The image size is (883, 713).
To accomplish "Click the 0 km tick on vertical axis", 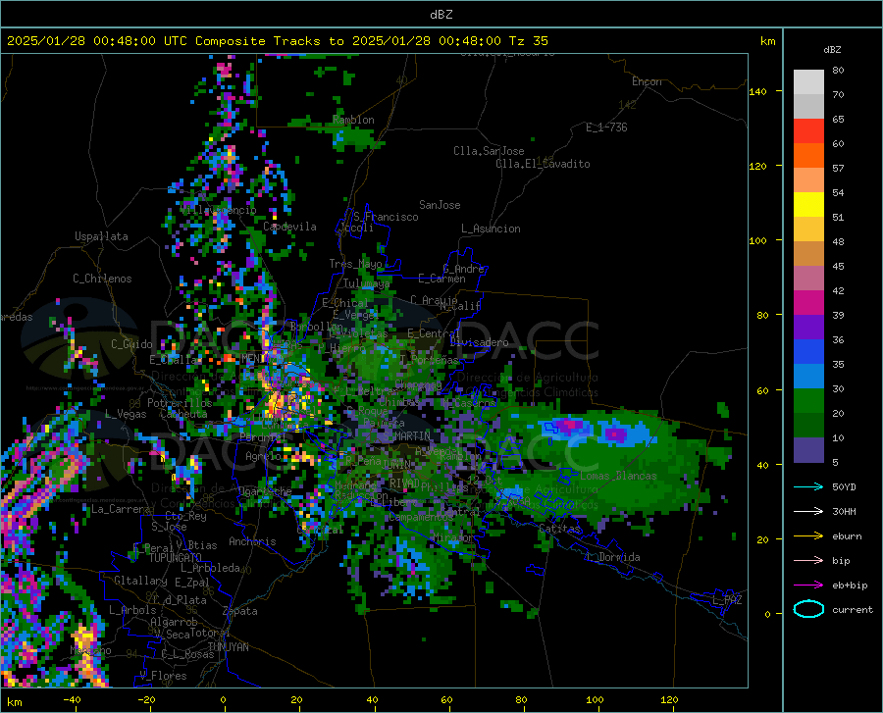I will (767, 614).
